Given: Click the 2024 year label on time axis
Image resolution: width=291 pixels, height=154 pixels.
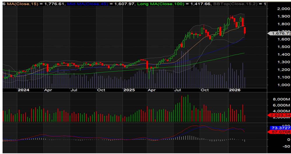Looking at the screenshot, I should click(x=23, y=90).
